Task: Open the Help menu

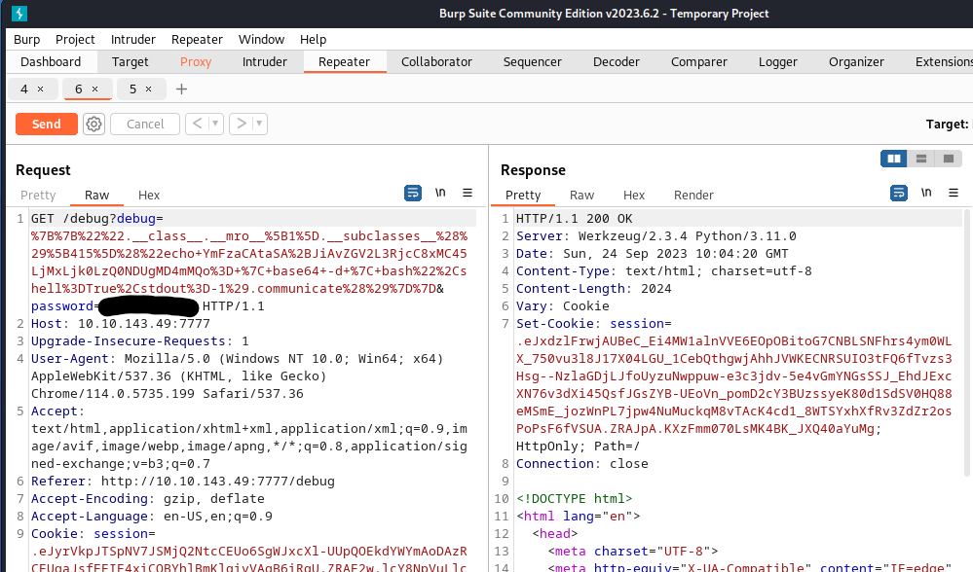Action: click(x=313, y=40)
